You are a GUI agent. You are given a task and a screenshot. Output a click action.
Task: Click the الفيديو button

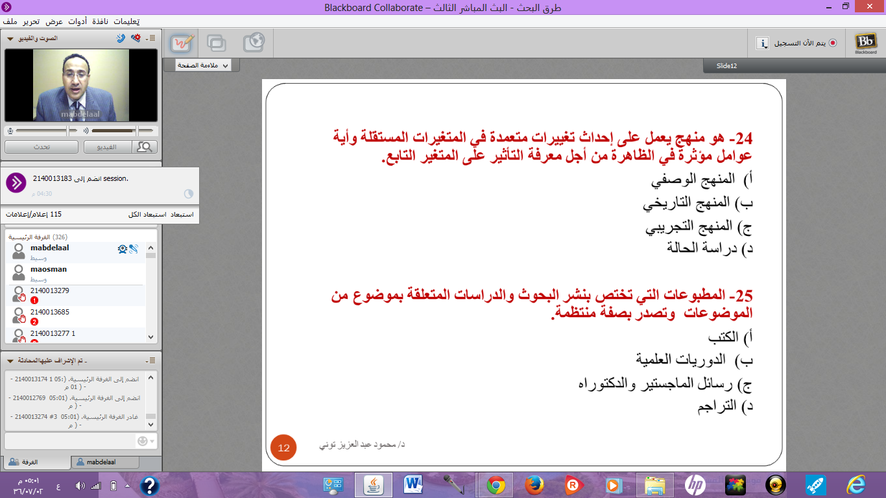pyautogui.click(x=108, y=147)
